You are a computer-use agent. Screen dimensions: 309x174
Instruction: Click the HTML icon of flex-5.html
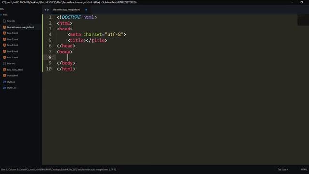tap(4, 58)
